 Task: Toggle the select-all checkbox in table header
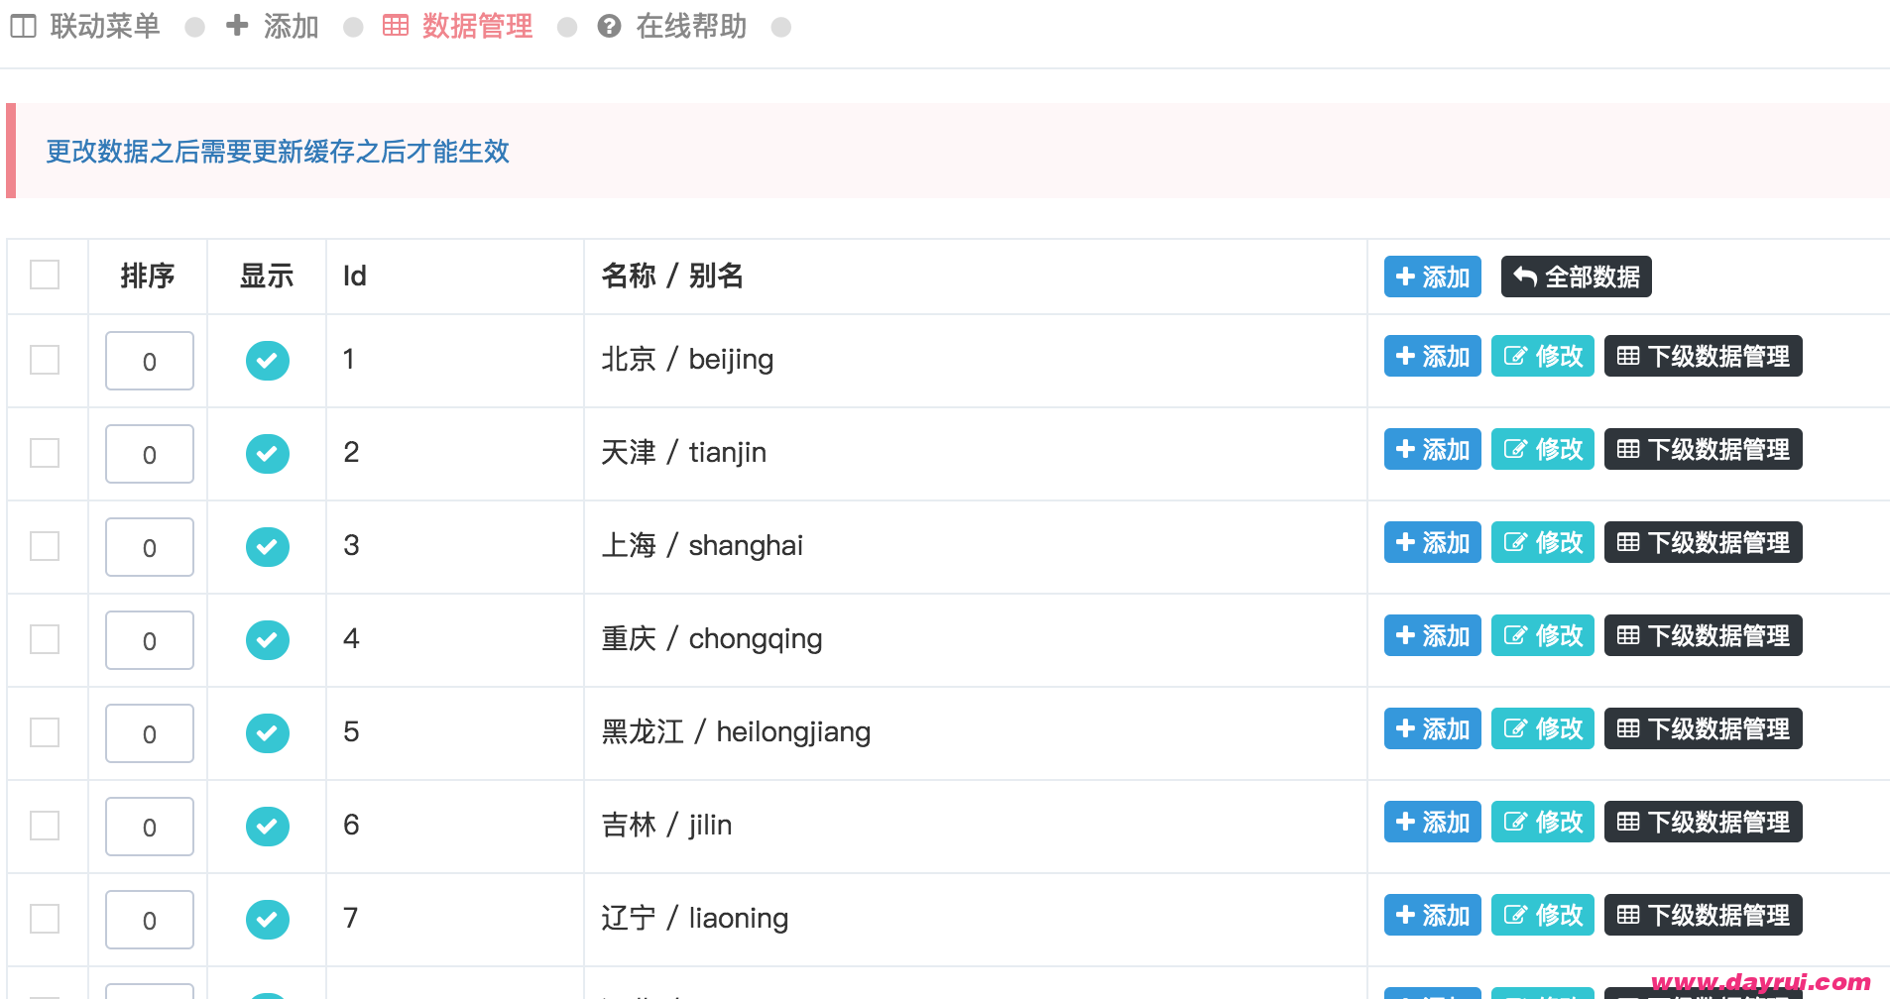coord(45,275)
